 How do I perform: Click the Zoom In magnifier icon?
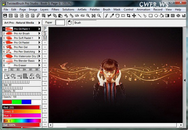coord(88,15)
